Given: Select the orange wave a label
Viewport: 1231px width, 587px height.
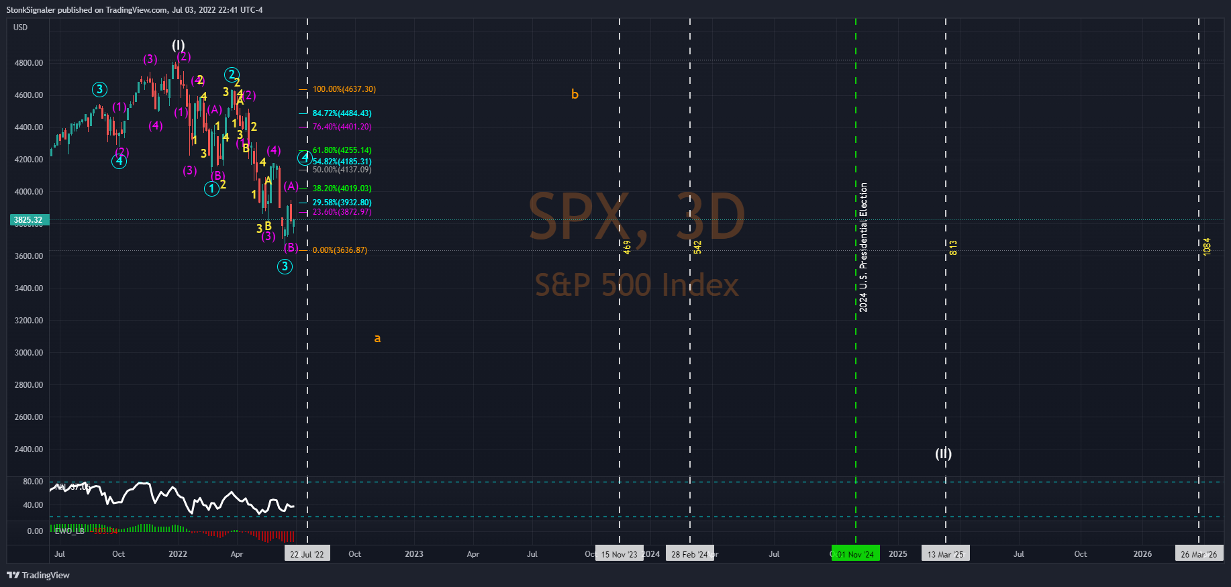Looking at the screenshot, I should click(x=377, y=338).
